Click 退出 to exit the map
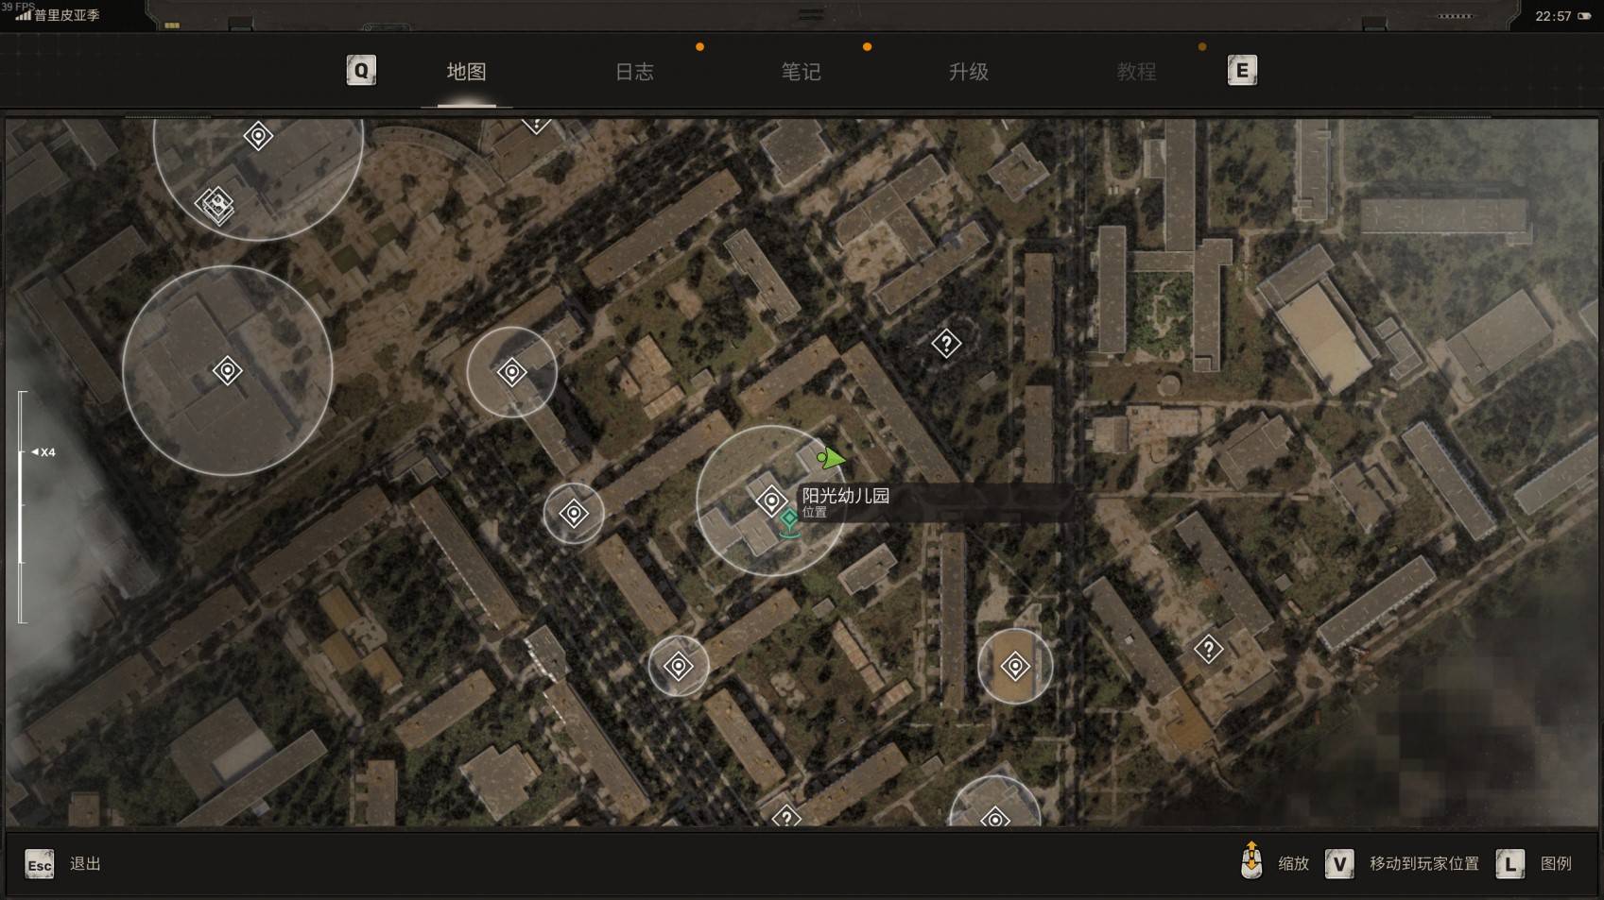 coord(85,864)
